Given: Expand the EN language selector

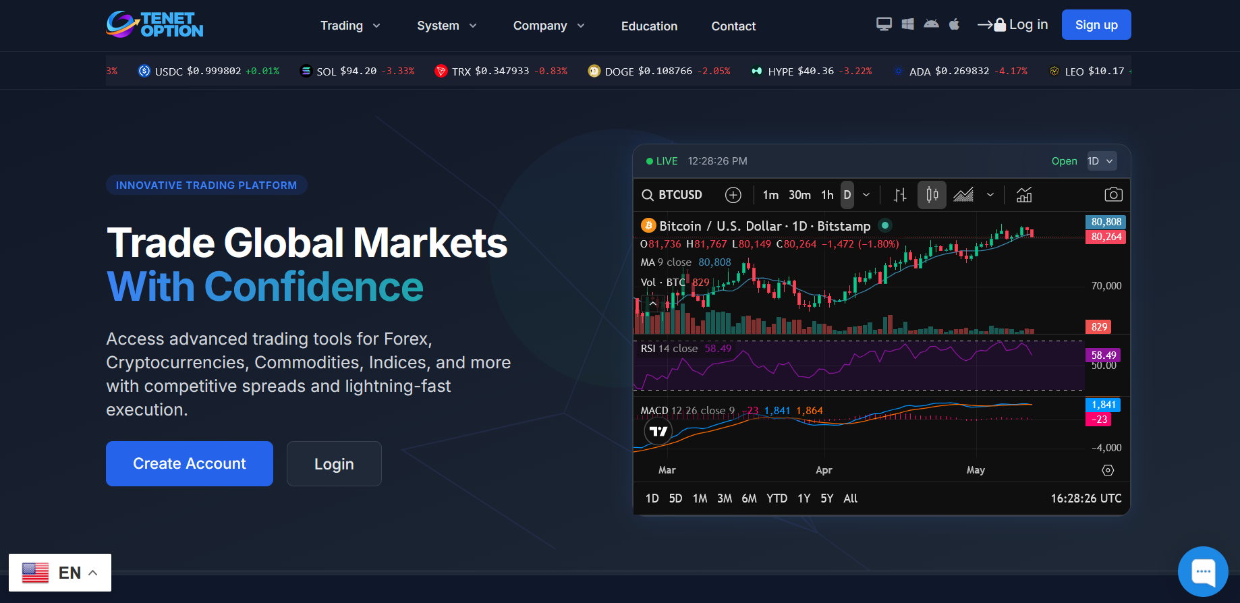Looking at the screenshot, I should (x=60, y=573).
